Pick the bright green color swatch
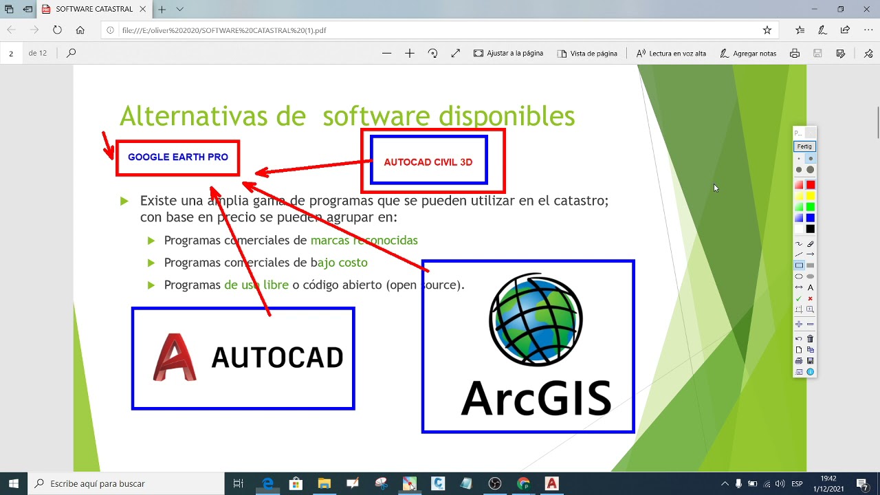 (811, 207)
